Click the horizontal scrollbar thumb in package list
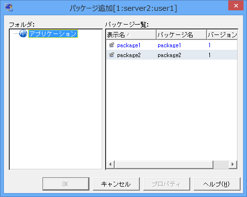Screen dimensions: 247x197 coord(164,164)
